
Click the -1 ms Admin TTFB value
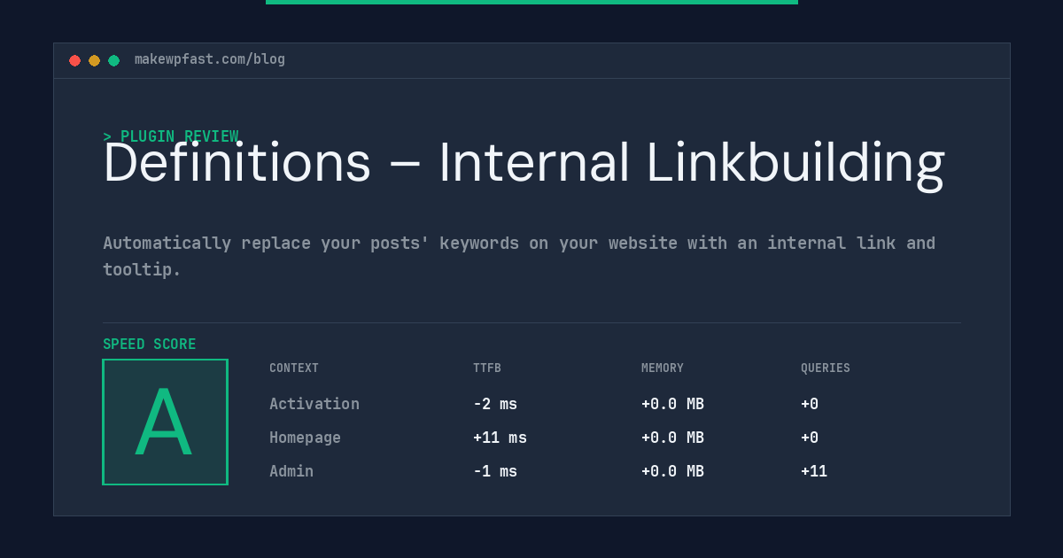tap(495, 471)
